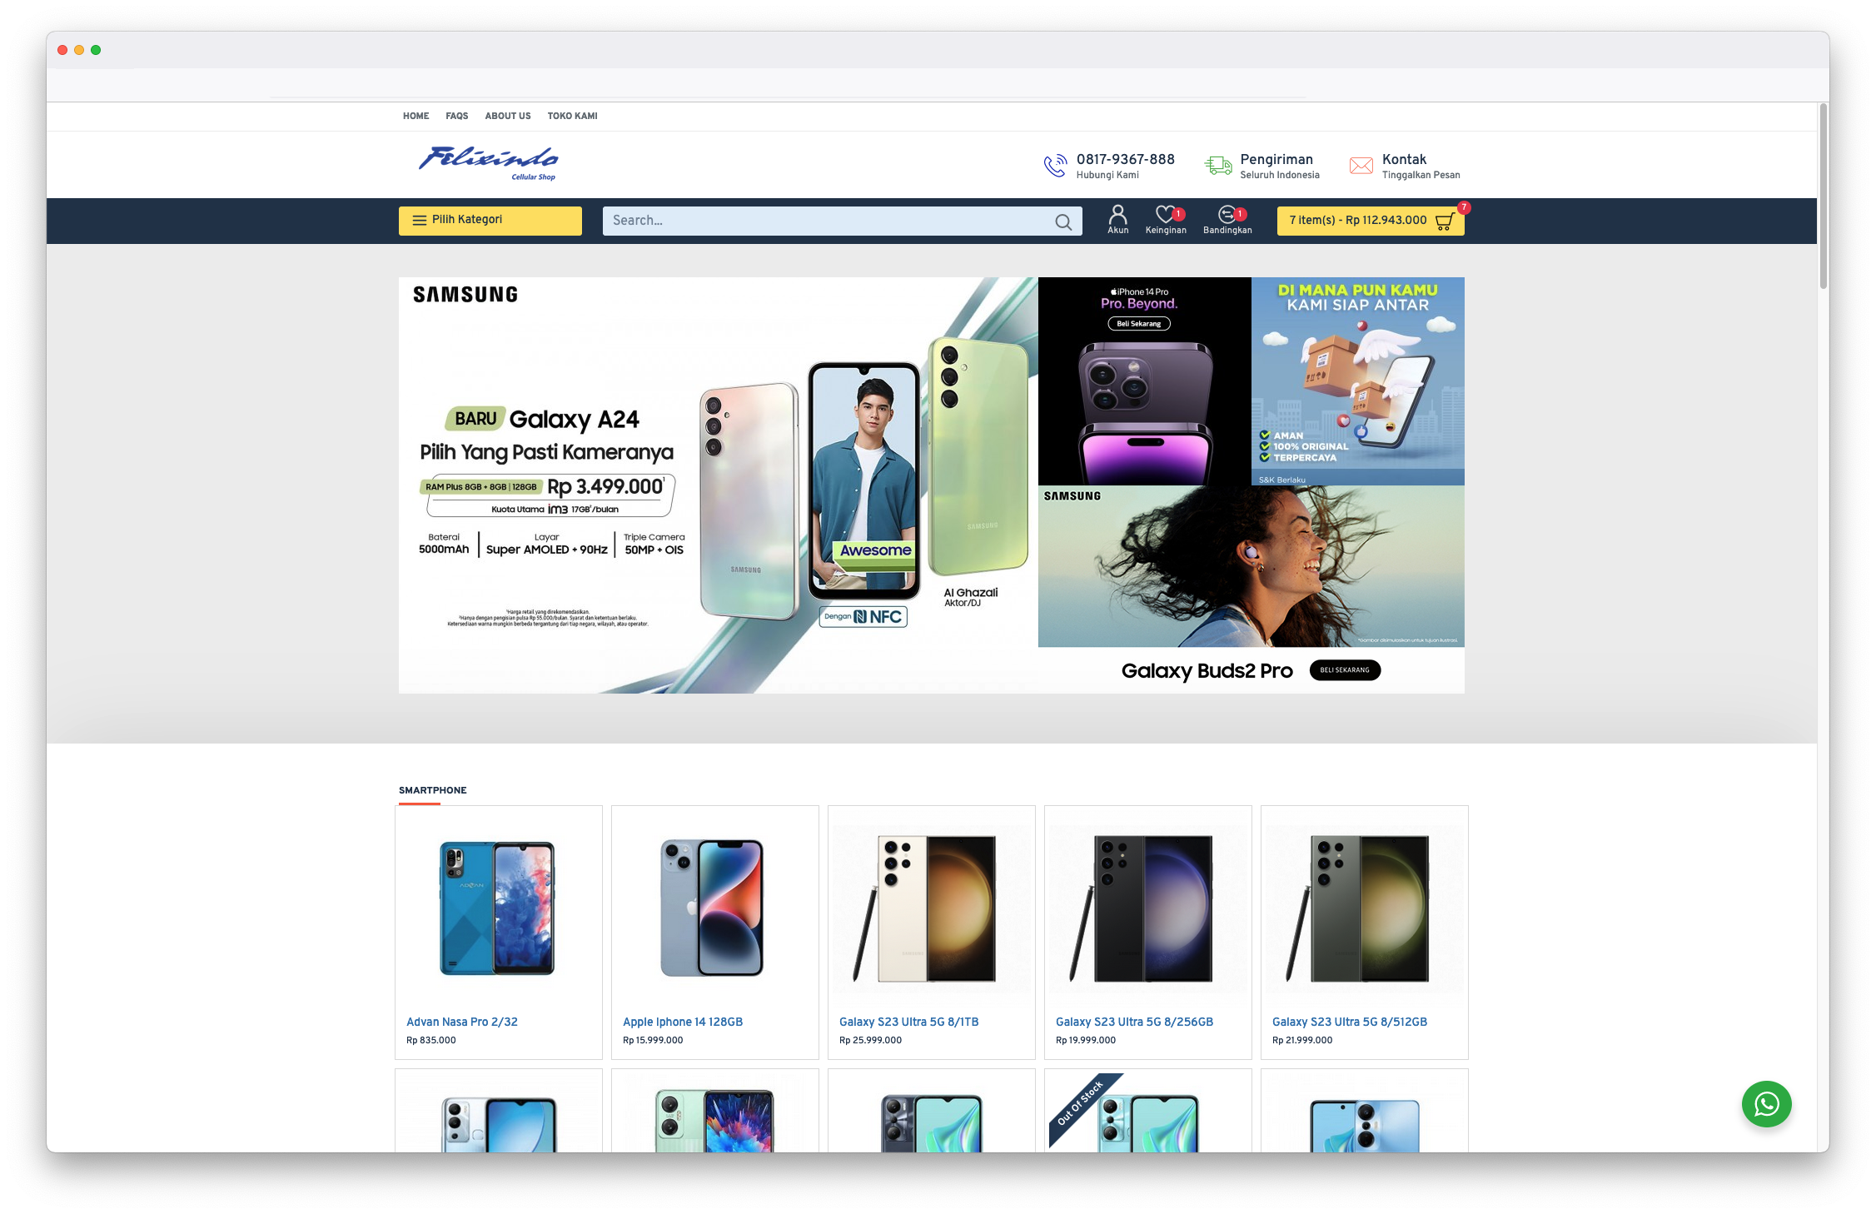Open the TOKO KAMI menu item
The image size is (1876, 1214).
[572, 116]
